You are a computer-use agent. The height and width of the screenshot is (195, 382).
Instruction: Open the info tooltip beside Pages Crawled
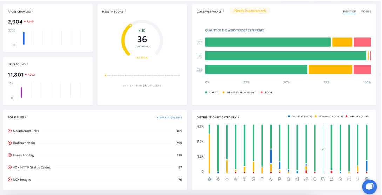tap(33, 11)
